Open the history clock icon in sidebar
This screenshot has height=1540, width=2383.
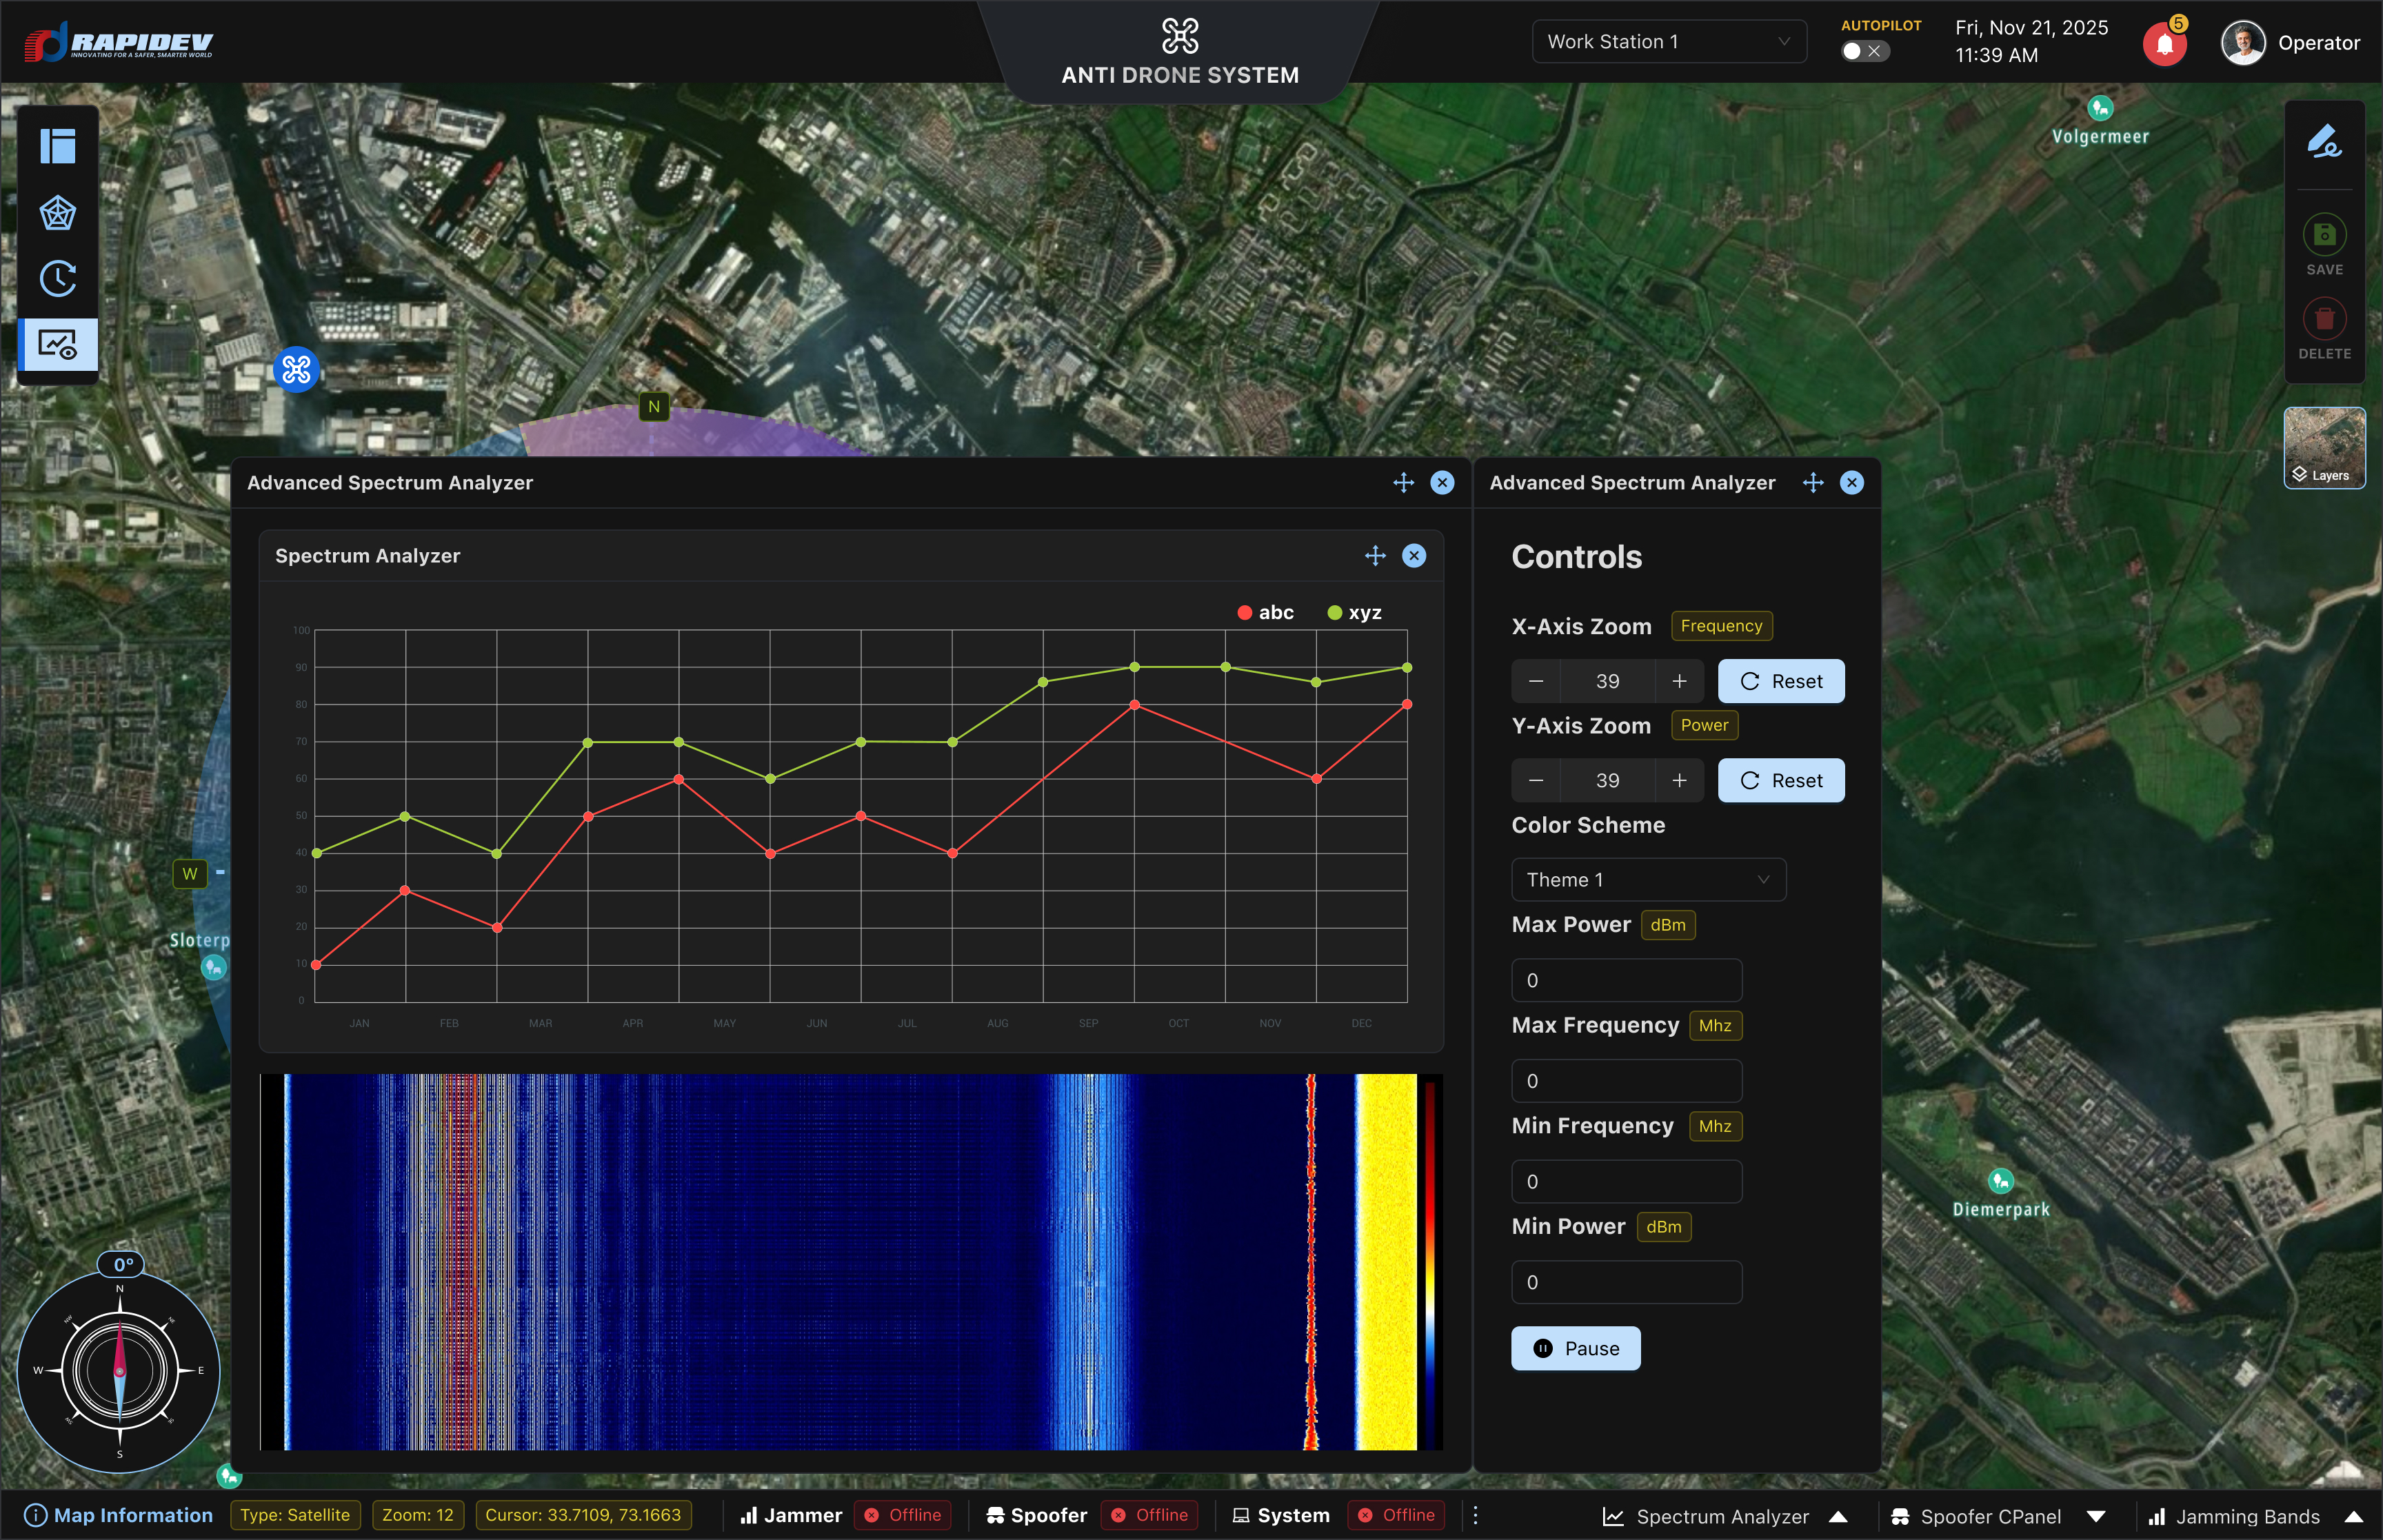click(57, 279)
